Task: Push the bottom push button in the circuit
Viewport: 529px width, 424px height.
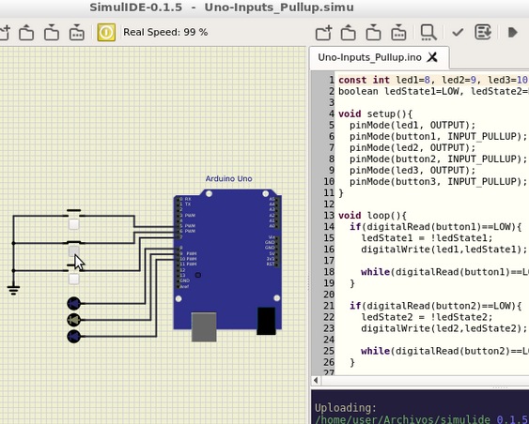Action: (x=74, y=279)
